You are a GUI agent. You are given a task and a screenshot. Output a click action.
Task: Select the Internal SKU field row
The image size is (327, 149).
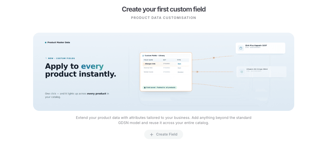click(166, 68)
